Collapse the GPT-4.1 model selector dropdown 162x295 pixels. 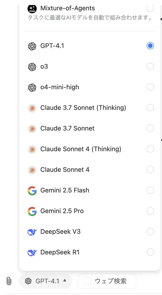[46, 281]
